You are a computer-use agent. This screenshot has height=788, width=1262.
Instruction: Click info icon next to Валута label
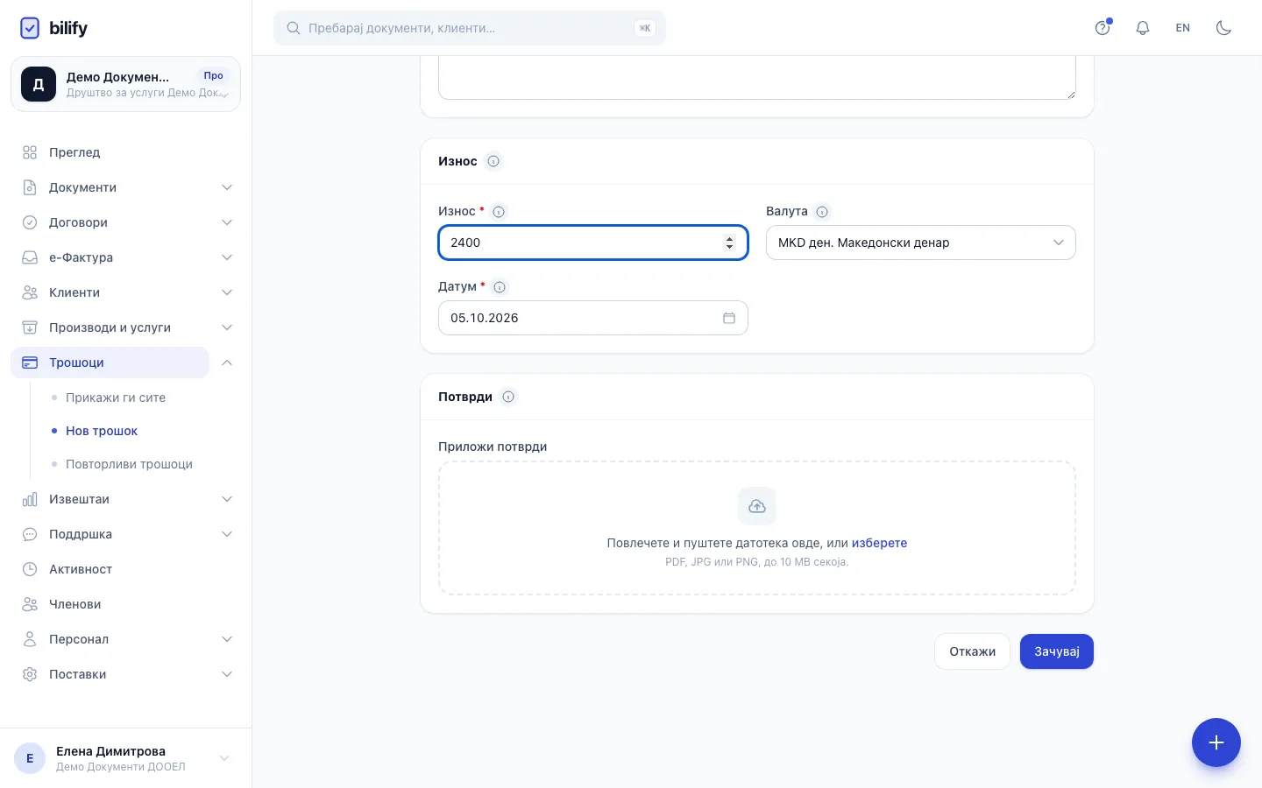(822, 212)
